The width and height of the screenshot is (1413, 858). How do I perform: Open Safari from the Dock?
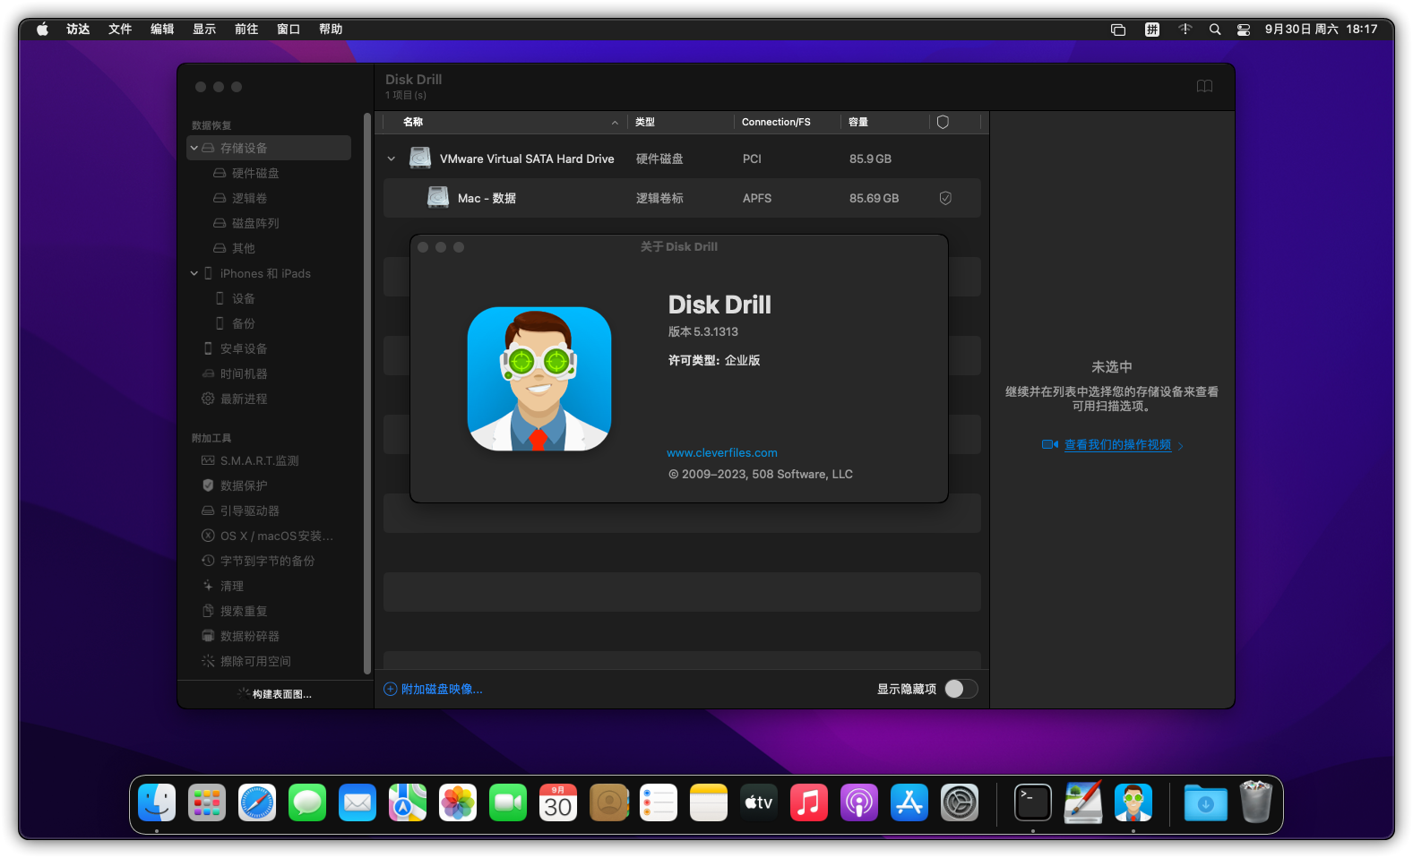pos(257,802)
